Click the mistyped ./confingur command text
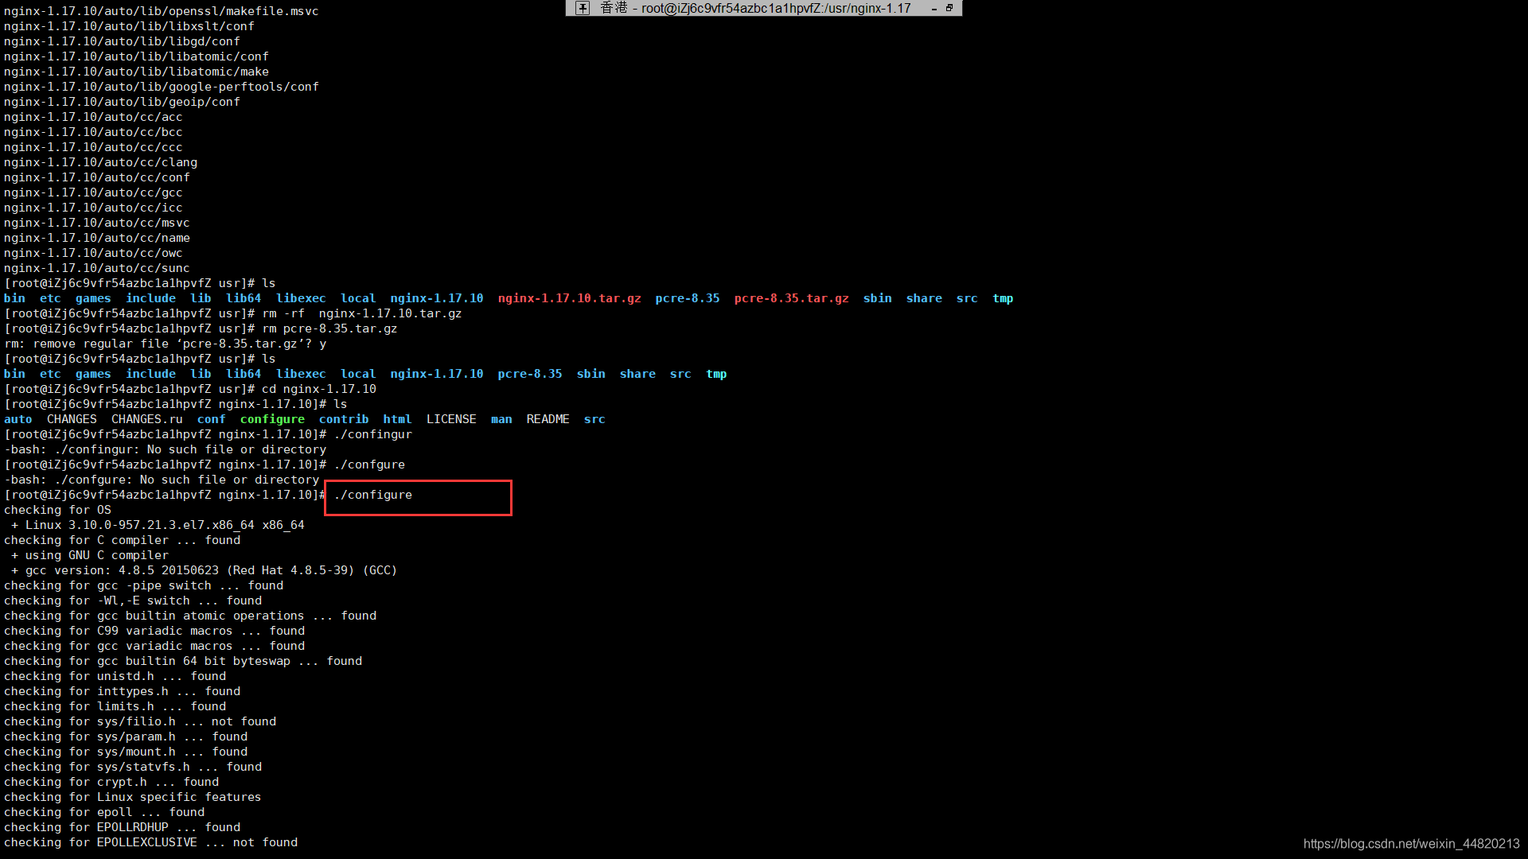Screen dimensions: 1528x859 click(373, 434)
